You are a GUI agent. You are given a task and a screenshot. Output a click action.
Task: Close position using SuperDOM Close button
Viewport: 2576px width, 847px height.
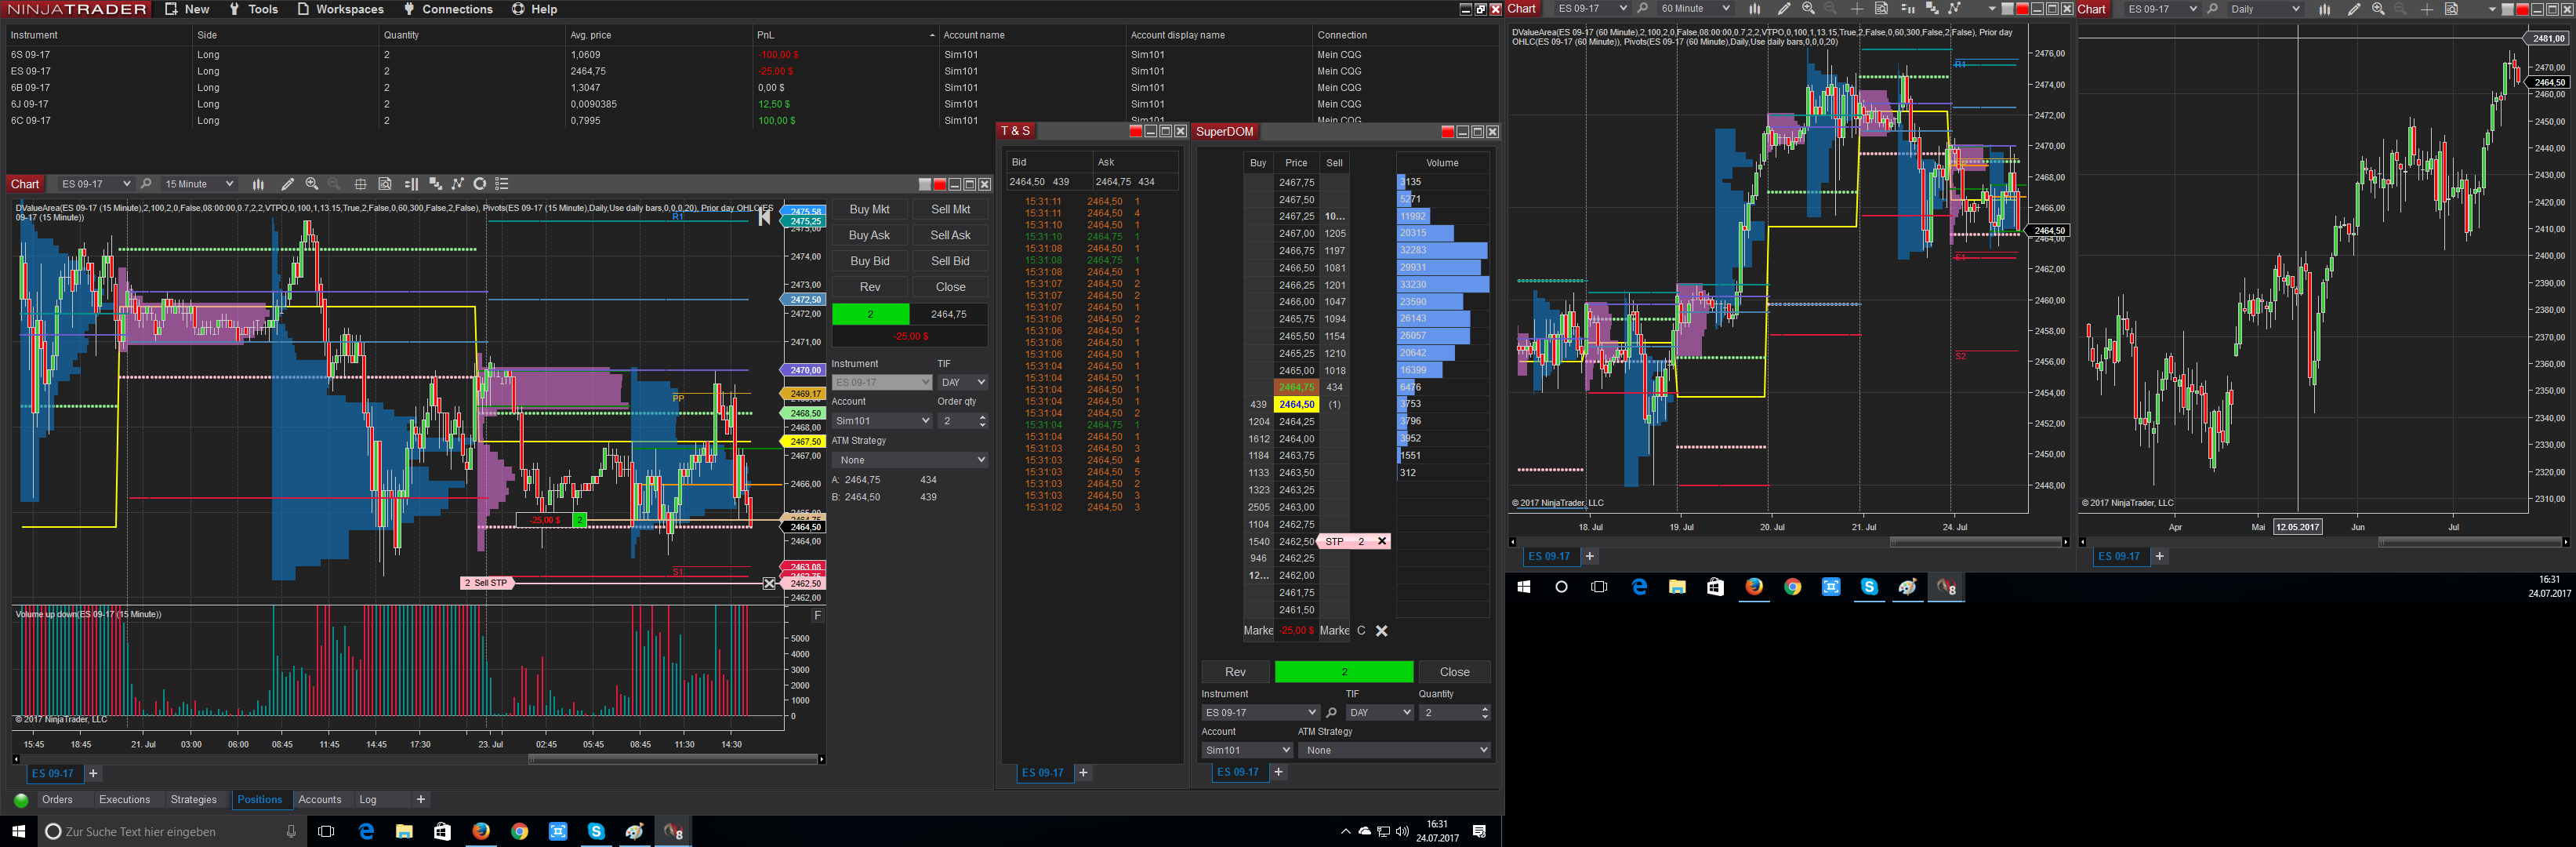pyautogui.click(x=1454, y=672)
